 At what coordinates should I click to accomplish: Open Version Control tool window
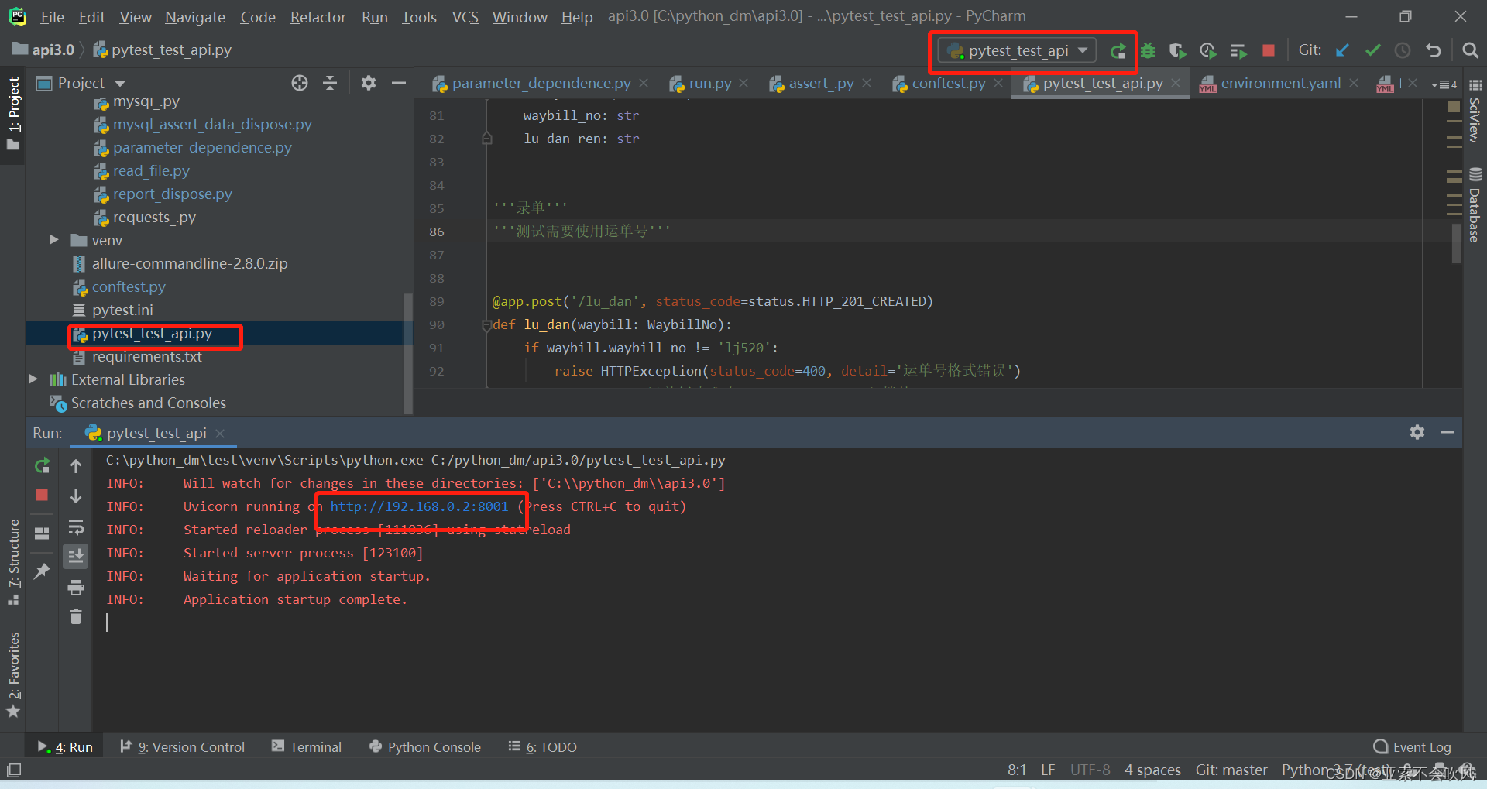(x=183, y=747)
